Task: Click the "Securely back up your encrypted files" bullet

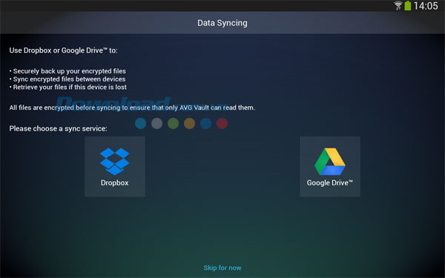Action: click(67, 71)
